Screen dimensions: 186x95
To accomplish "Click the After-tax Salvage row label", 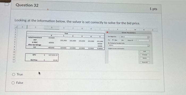I will tap(35, 45).
